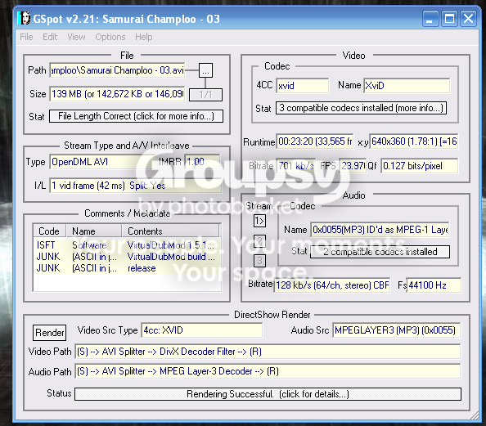
Task: Close the GSpot window
Action: click(x=468, y=19)
